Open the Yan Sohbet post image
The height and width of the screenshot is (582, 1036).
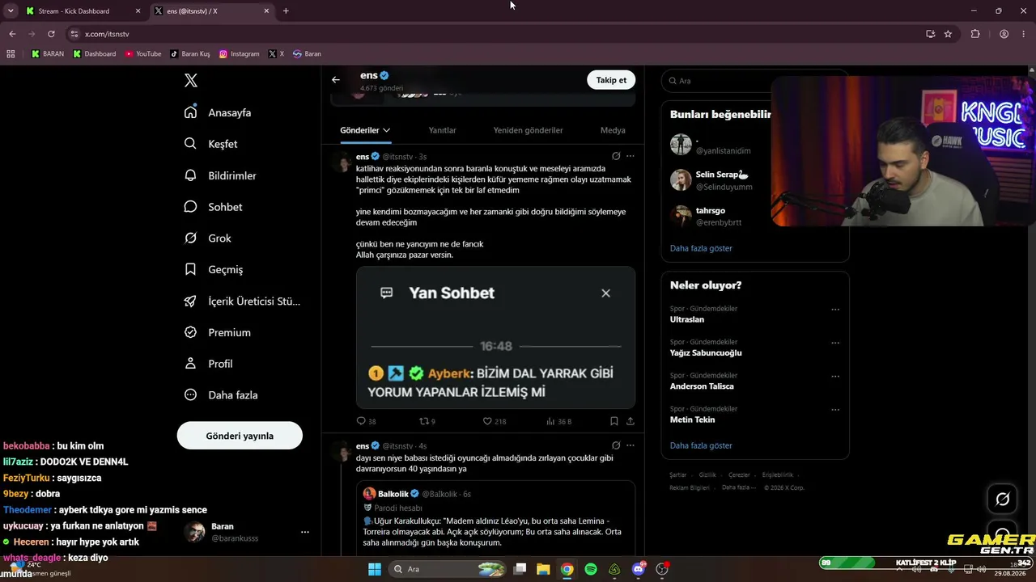495,338
